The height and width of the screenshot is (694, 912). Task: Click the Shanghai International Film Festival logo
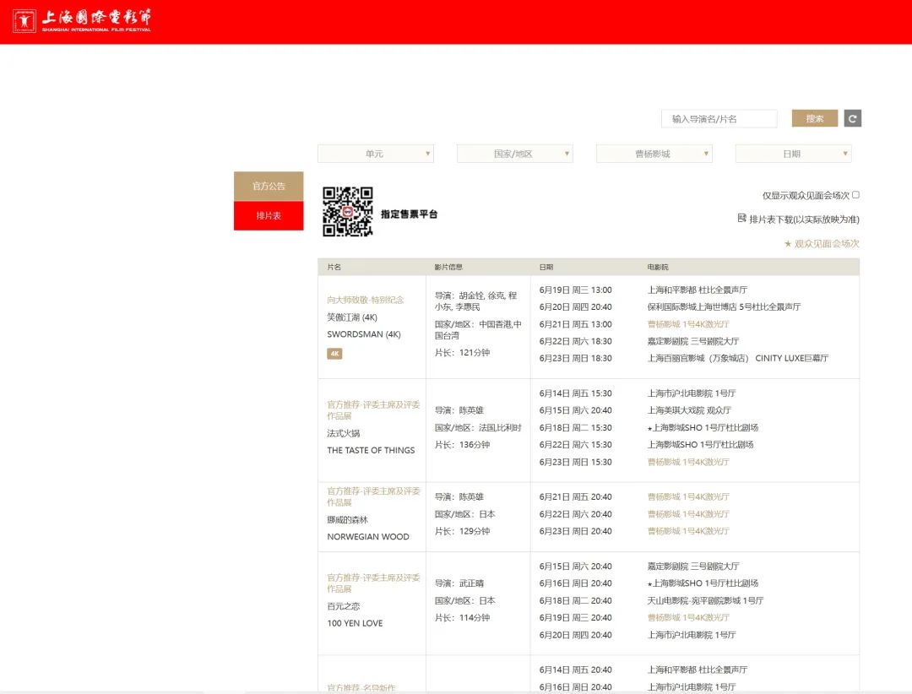click(82, 21)
